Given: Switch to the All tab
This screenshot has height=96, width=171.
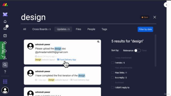Looking at the screenshot, I should (25, 29).
